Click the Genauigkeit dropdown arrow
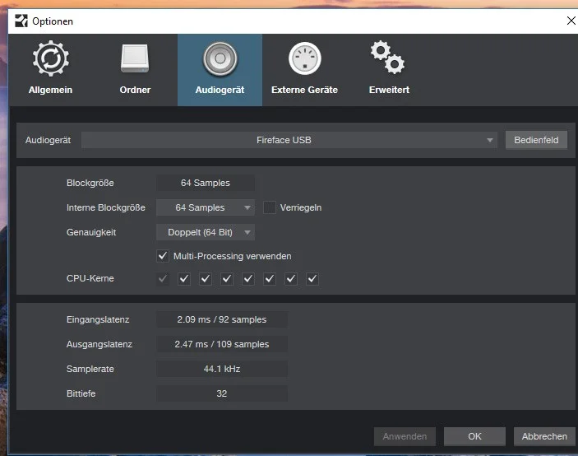 pyautogui.click(x=247, y=232)
